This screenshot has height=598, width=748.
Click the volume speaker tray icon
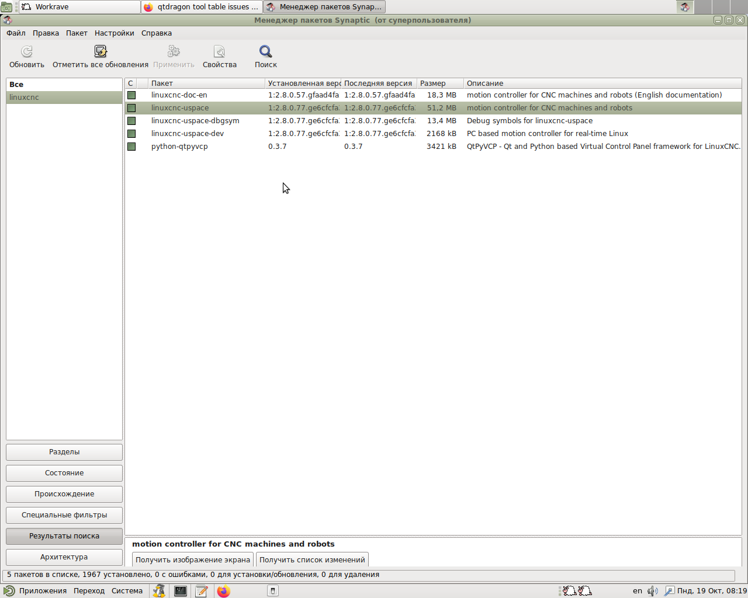click(x=653, y=591)
